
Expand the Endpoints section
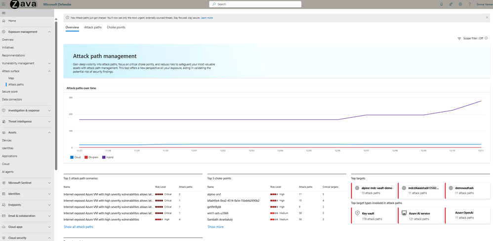coord(49,205)
